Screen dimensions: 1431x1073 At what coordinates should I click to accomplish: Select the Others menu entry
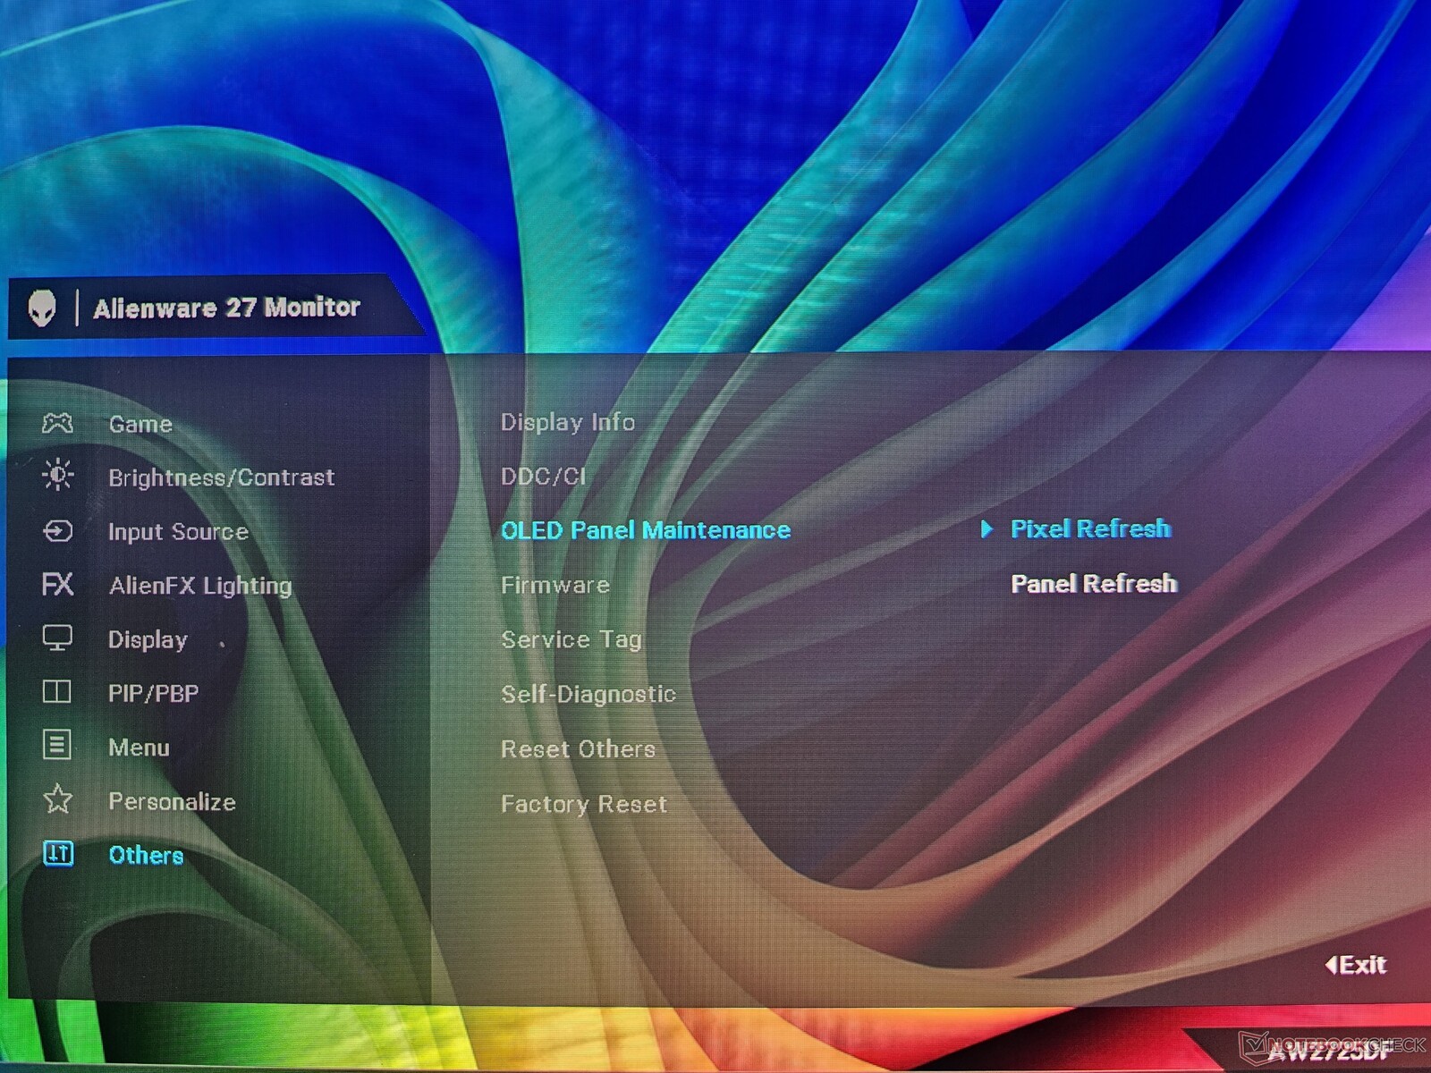click(x=146, y=856)
